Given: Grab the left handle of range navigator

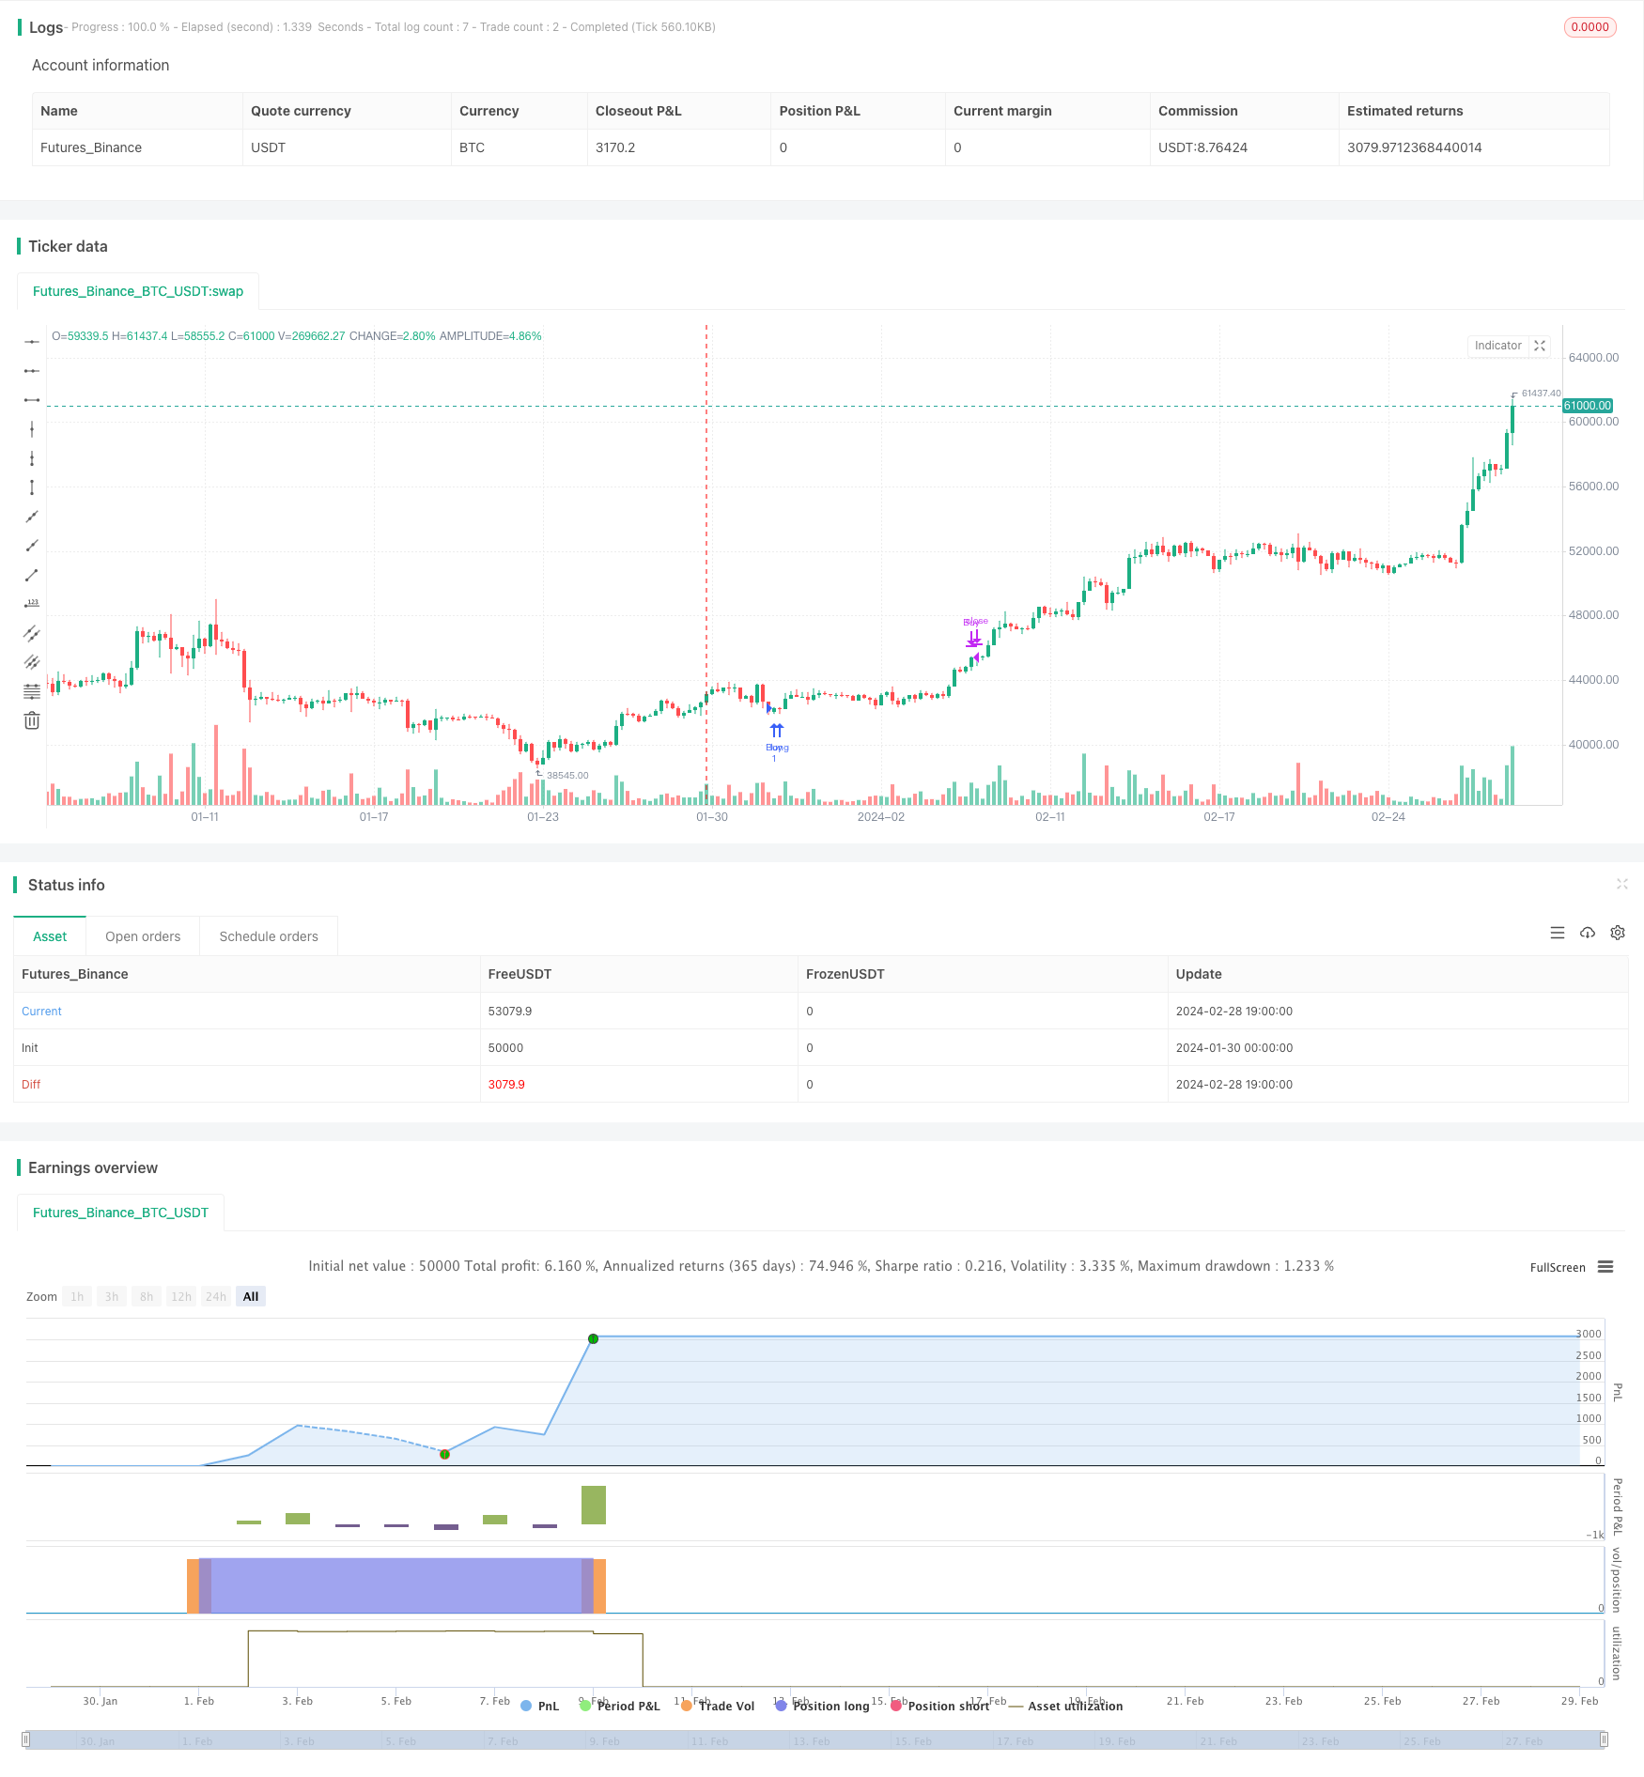Looking at the screenshot, I should point(26,1739).
